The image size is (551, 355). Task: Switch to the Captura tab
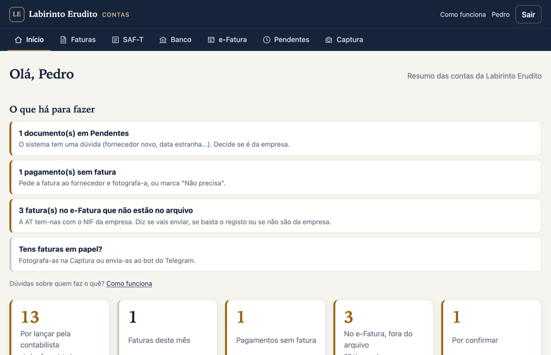344,40
